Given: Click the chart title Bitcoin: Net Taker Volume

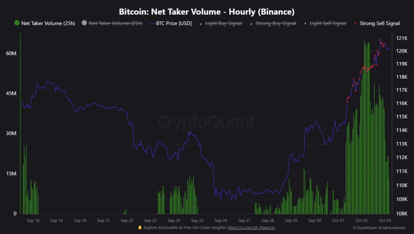Looking at the screenshot, I should pyautogui.click(x=207, y=12).
